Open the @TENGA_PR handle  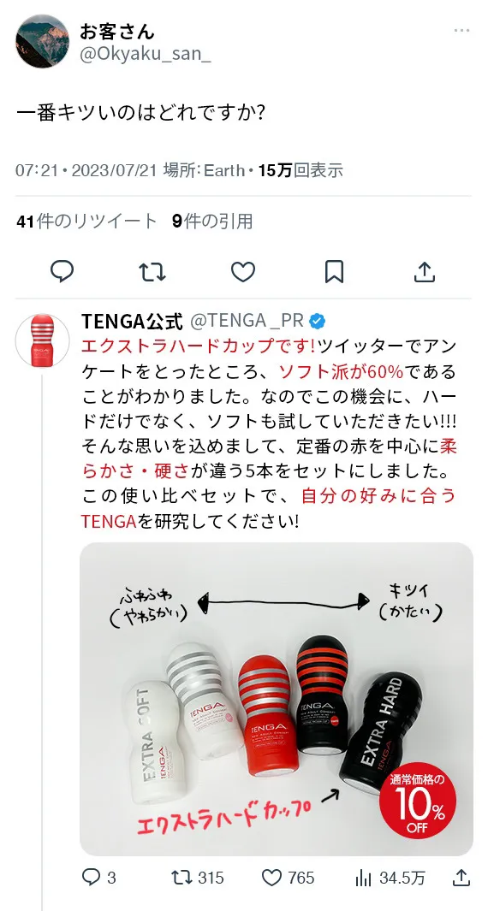tap(247, 320)
